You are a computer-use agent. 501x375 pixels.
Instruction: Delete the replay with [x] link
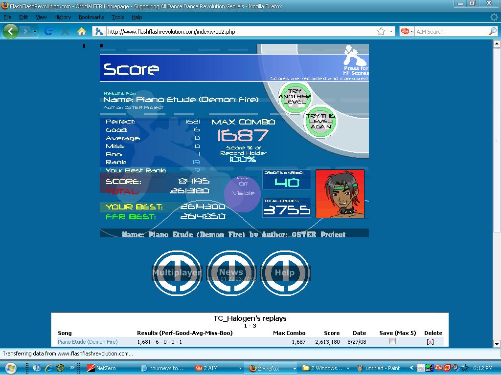point(430,342)
